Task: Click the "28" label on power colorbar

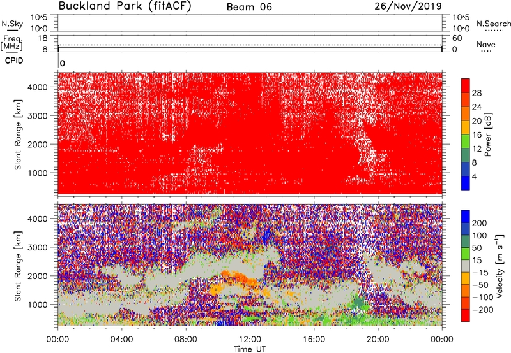Action: pyautogui.click(x=477, y=93)
